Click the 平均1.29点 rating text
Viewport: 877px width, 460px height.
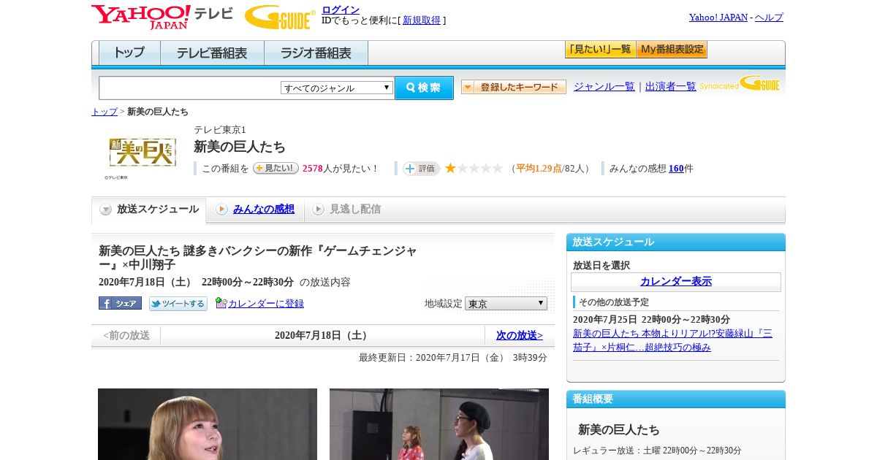click(x=539, y=169)
